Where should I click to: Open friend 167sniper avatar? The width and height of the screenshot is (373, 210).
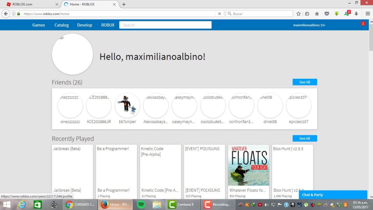tap(127, 106)
